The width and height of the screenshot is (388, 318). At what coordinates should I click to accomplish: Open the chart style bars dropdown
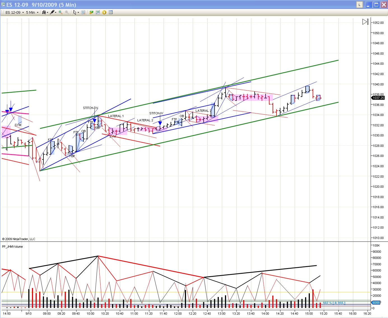[x=45, y=13]
